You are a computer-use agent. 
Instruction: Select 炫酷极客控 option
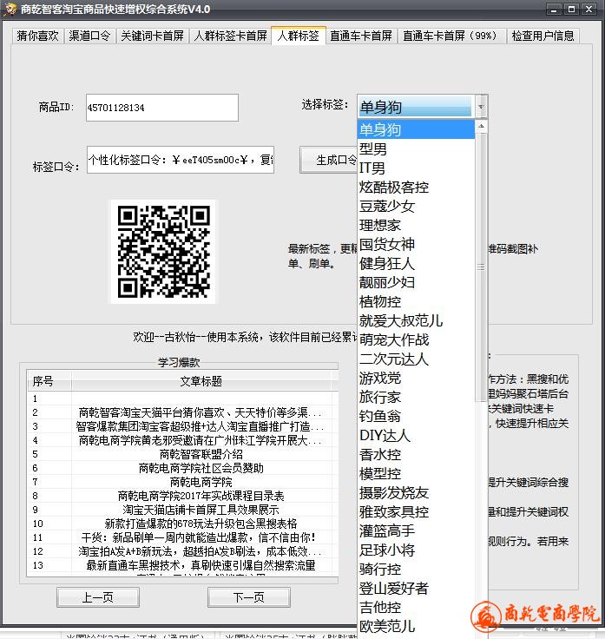(x=416, y=187)
